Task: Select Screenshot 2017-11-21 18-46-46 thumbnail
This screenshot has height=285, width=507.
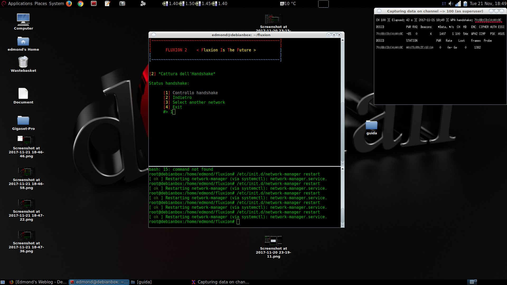Action: coord(26,140)
